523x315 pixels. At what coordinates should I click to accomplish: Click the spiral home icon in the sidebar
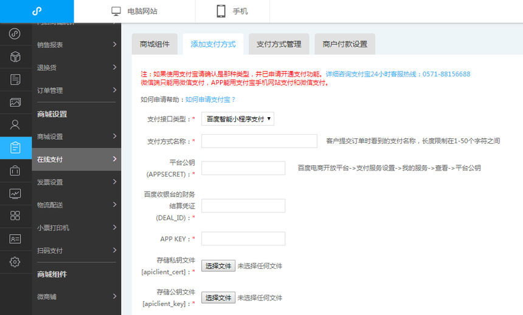(x=15, y=33)
